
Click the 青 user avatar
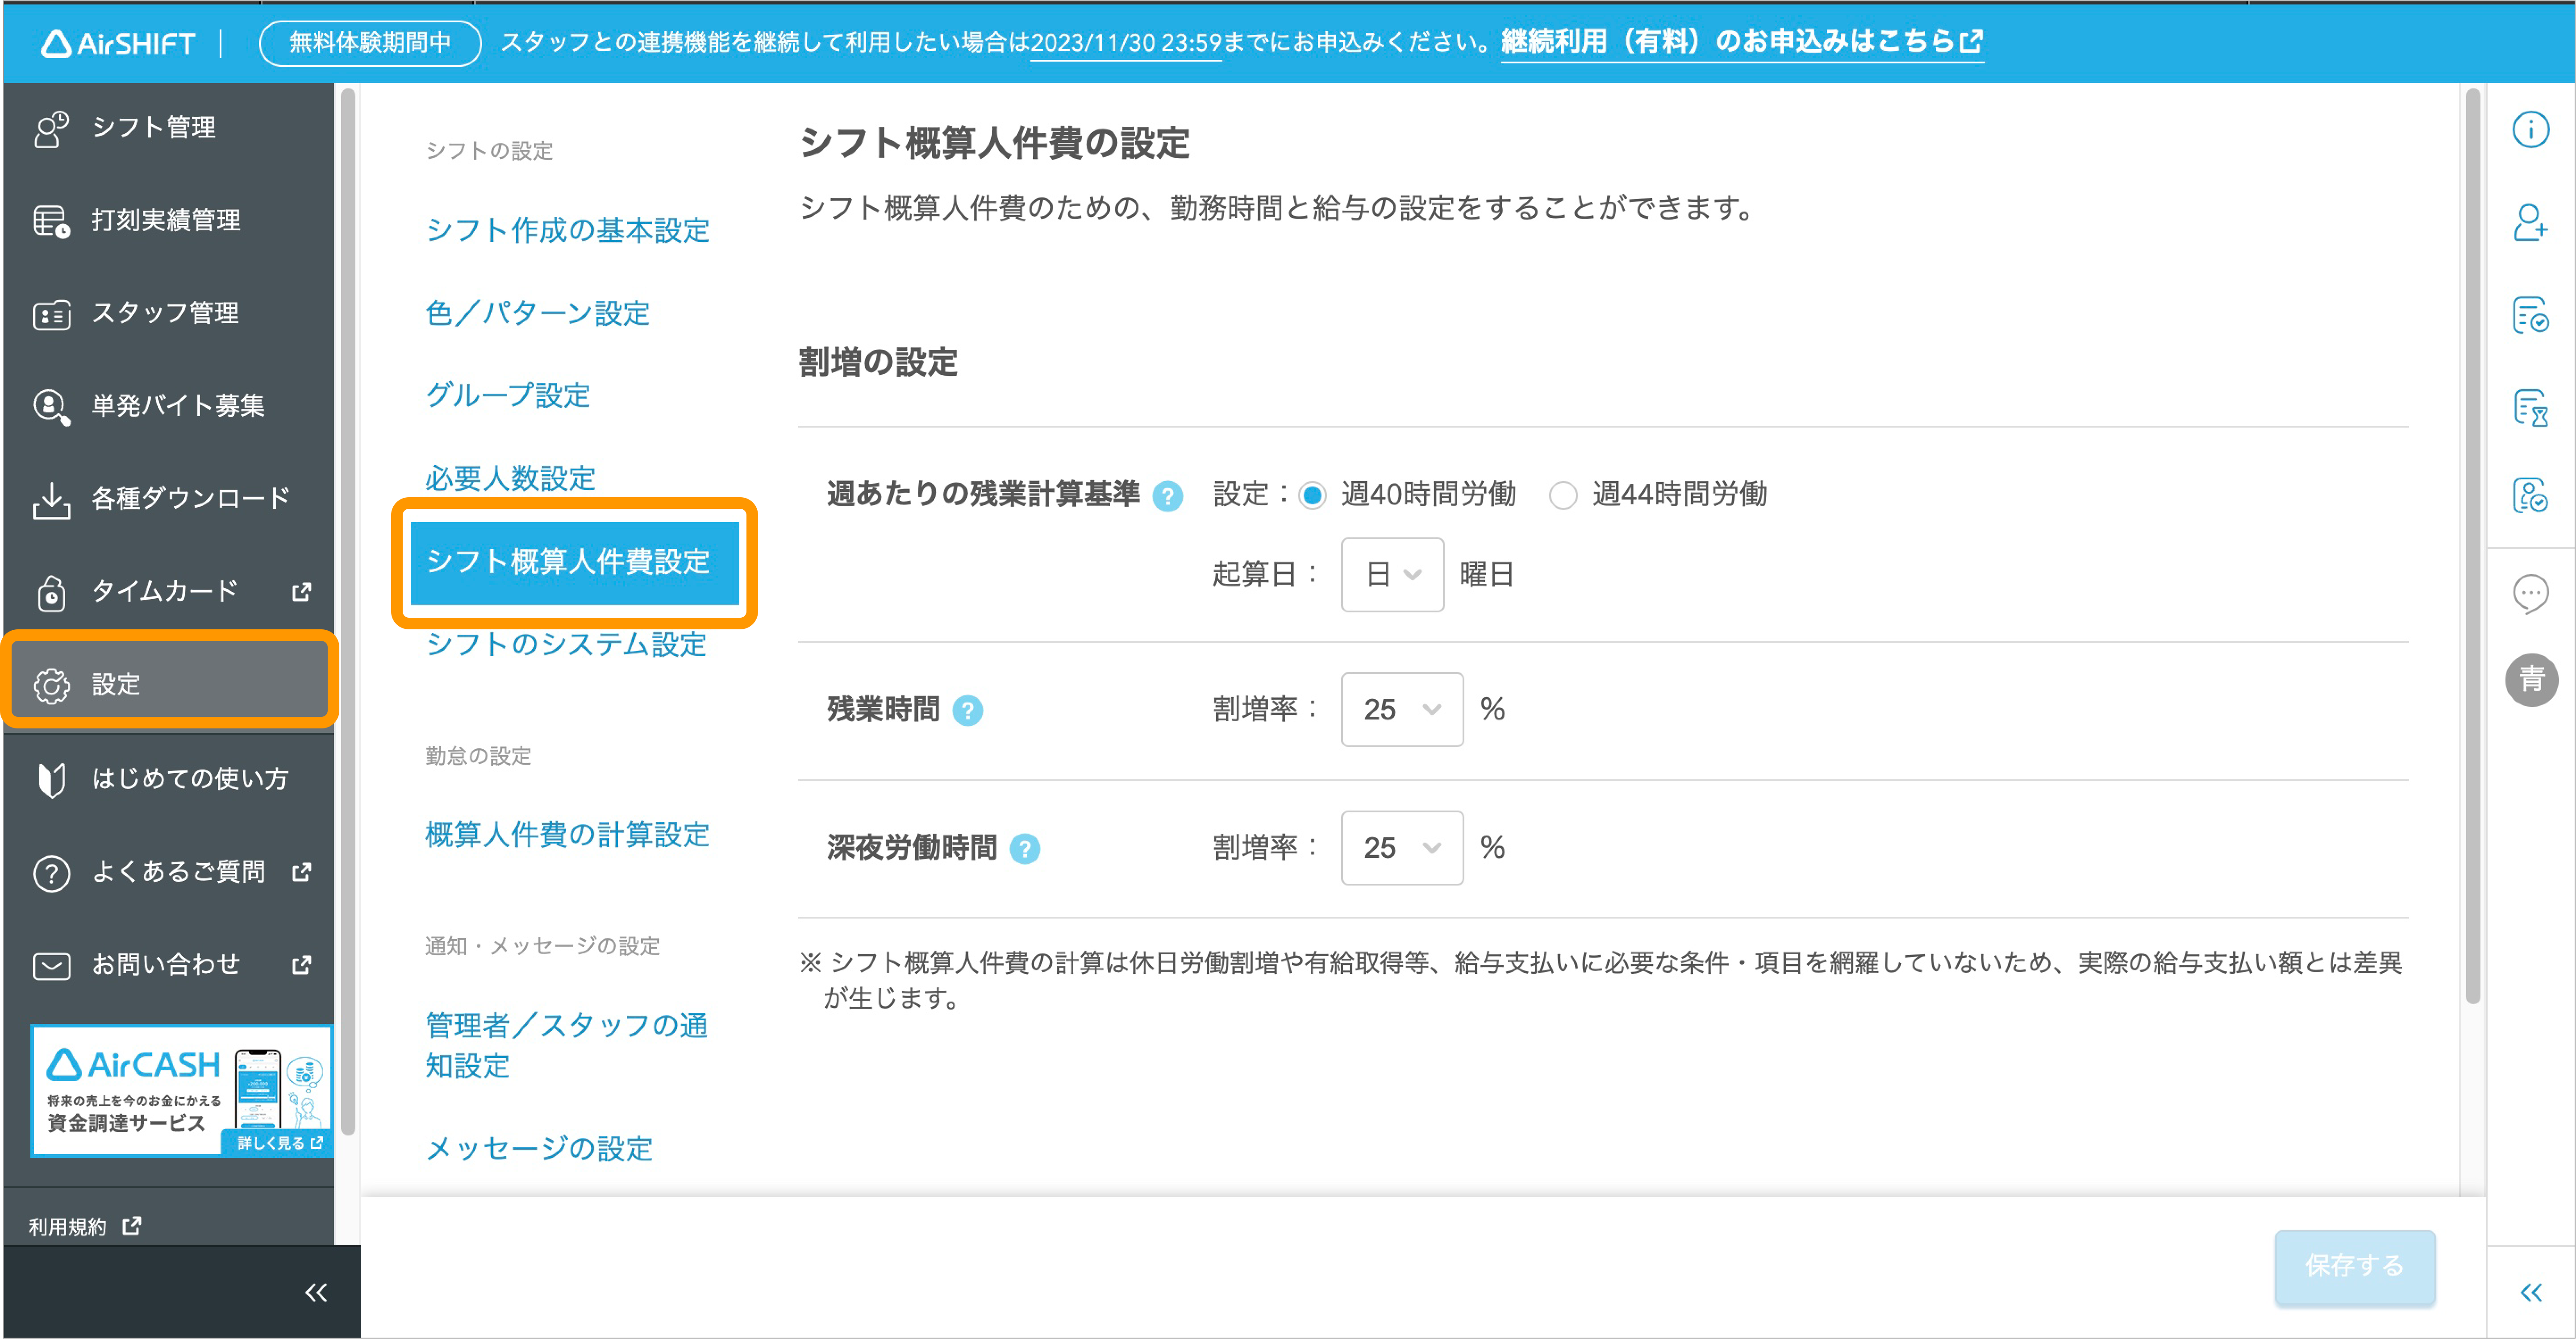click(x=2531, y=680)
